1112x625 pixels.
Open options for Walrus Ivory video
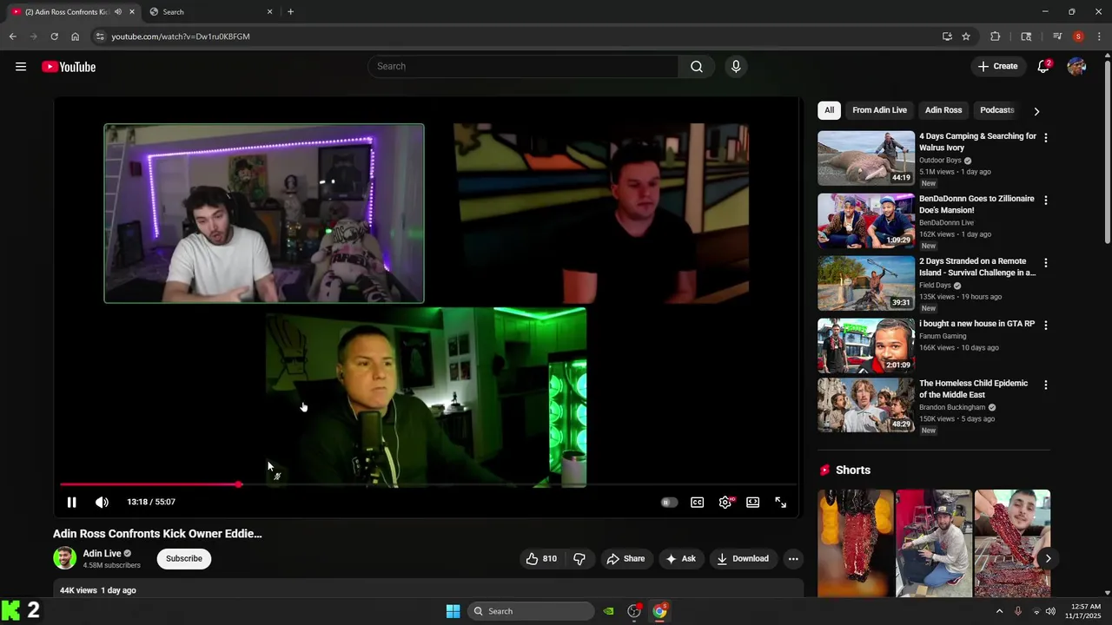coord(1046,138)
